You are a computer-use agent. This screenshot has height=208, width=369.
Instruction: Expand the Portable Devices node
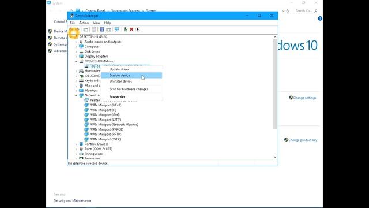pyautogui.click(x=76, y=144)
